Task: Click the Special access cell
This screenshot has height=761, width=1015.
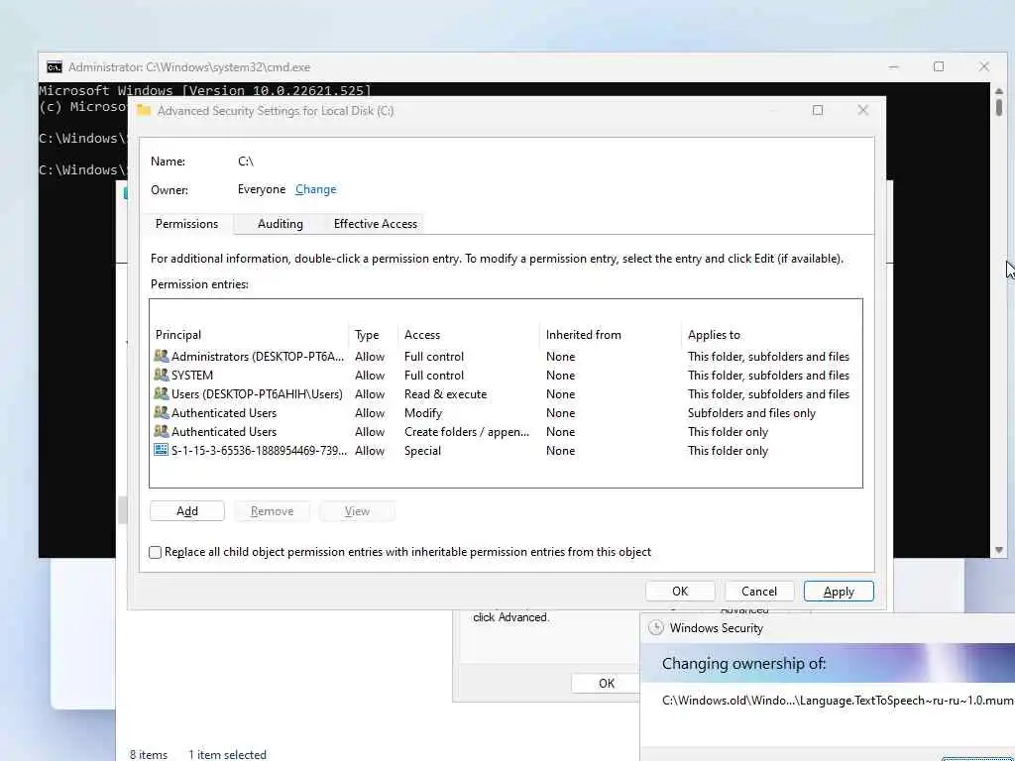Action: click(x=422, y=450)
